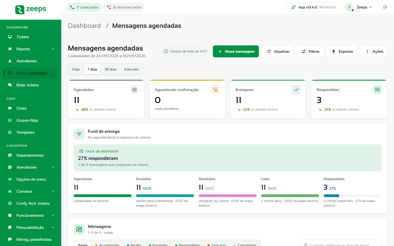
Task: Click the Mensg. predefinidas icon in the sidebar
Action: (x=10, y=239)
